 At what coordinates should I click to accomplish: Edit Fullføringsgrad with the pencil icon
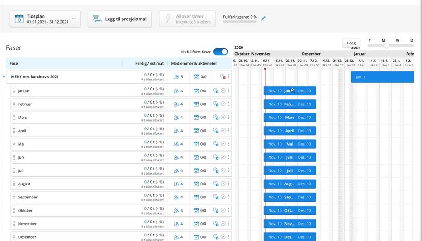coord(263,19)
